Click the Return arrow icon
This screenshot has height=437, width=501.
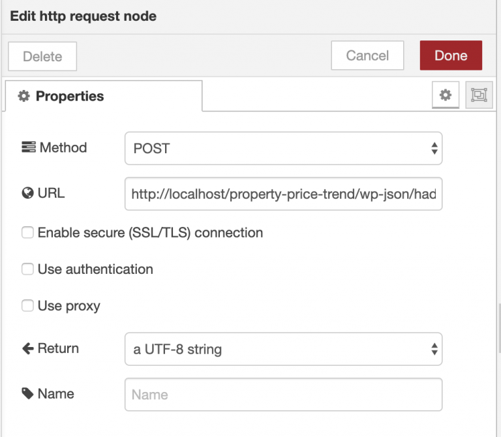click(x=28, y=348)
